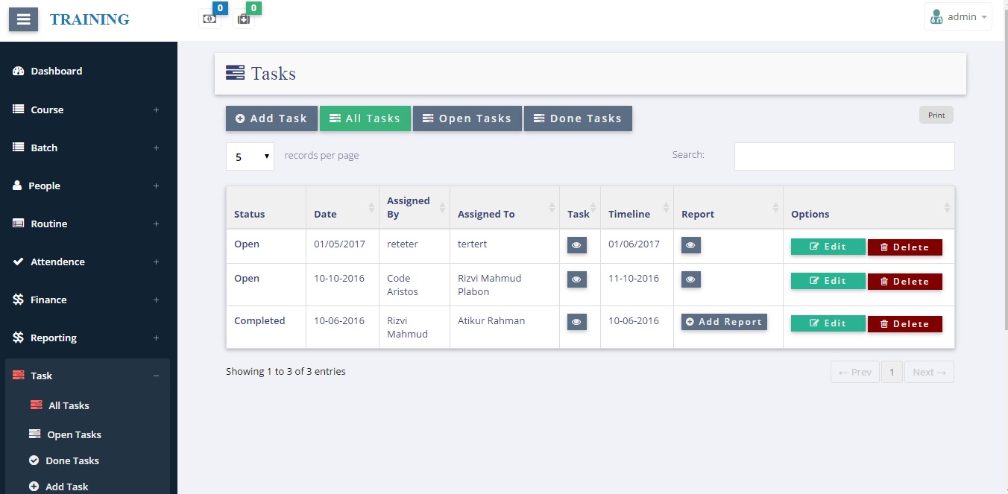View the task eye icon for Atikur Rahman
1008x494 pixels.
pyautogui.click(x=576, y=322)
